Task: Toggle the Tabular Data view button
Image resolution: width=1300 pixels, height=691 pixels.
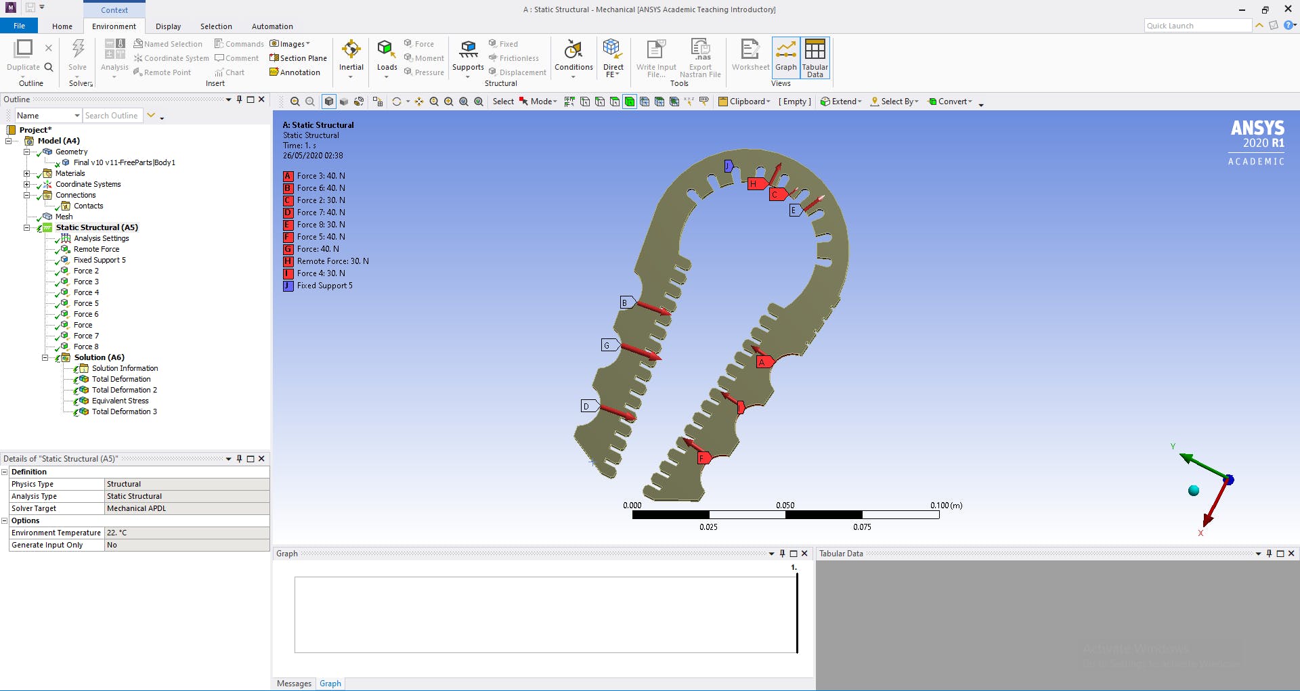Action: [815, 58]
